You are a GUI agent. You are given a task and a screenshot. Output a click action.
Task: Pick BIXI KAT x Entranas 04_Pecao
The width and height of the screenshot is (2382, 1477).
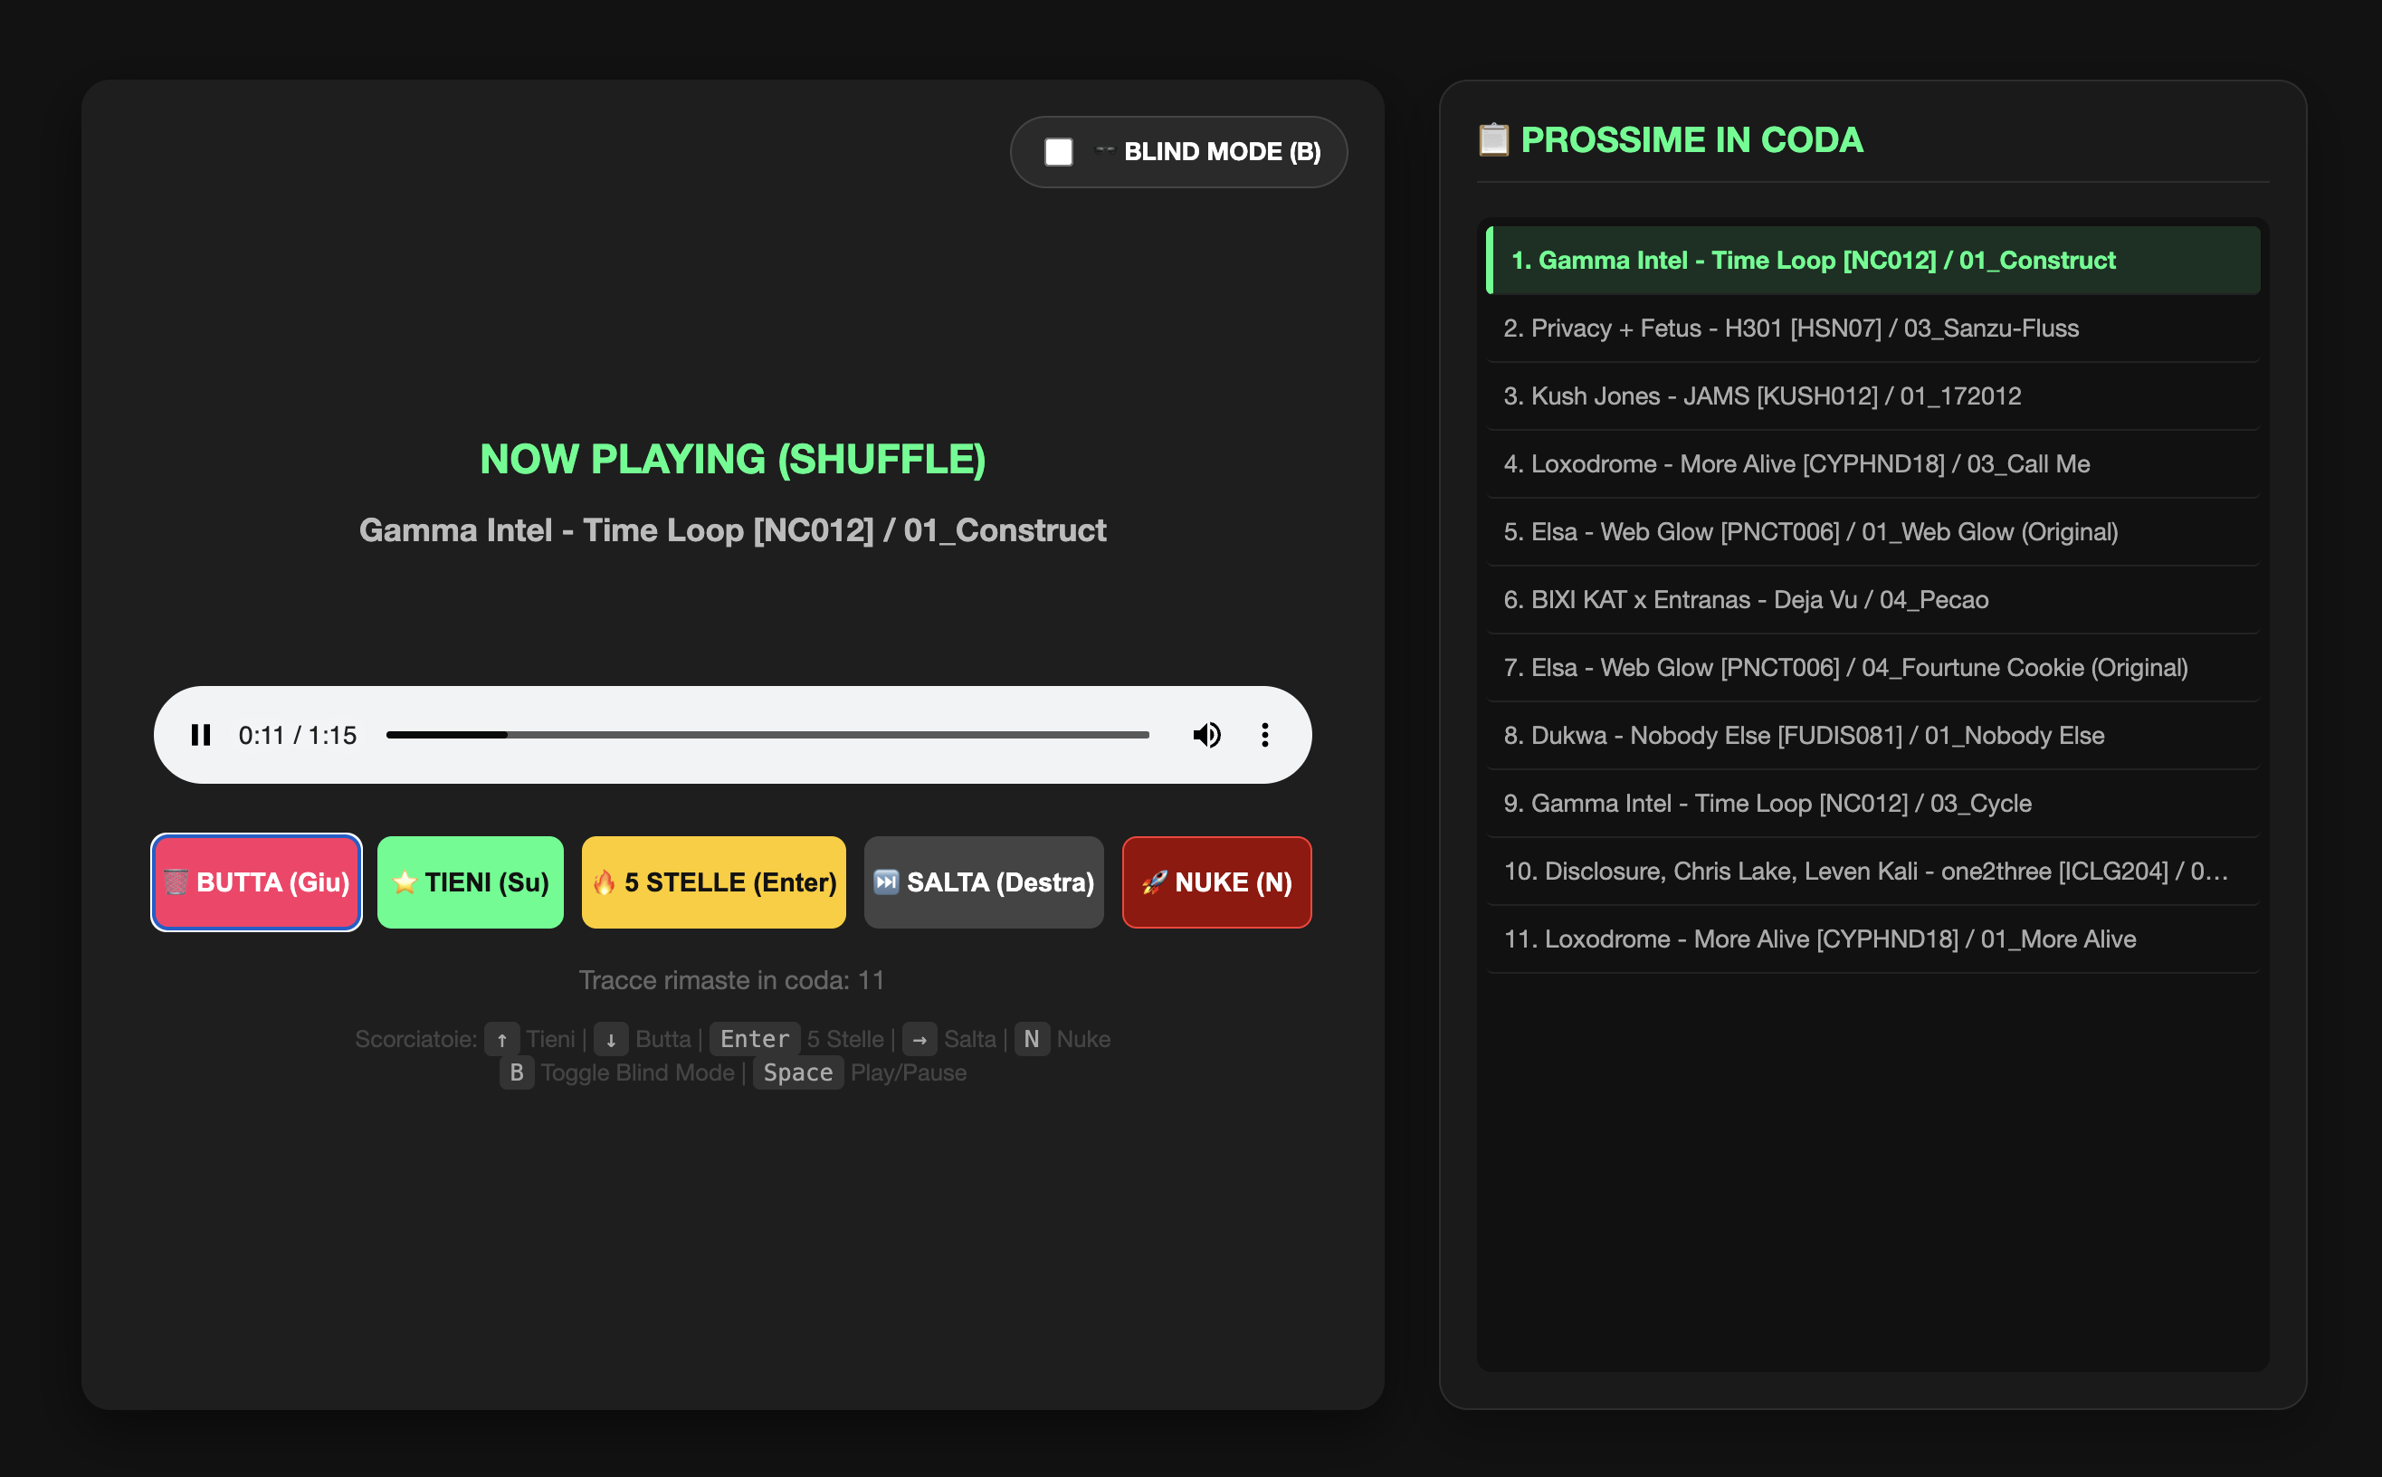1873,600
